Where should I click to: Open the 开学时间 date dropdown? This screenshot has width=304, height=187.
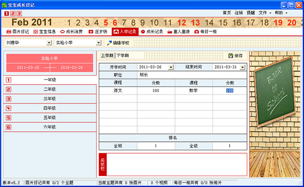171,67
